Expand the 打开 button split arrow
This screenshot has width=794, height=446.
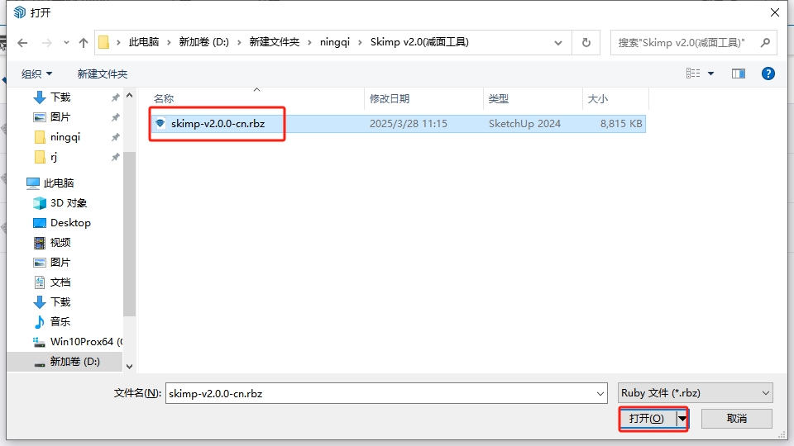point(682,419)
